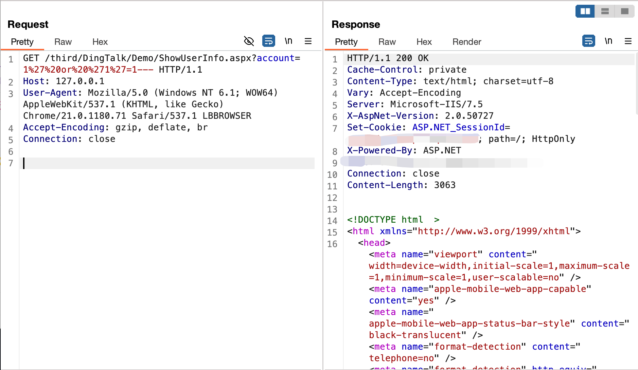Click the 'HTTP/1.1 200 OK' status line
The height and width of the screenshot is (370, 638).
[388, 58]
